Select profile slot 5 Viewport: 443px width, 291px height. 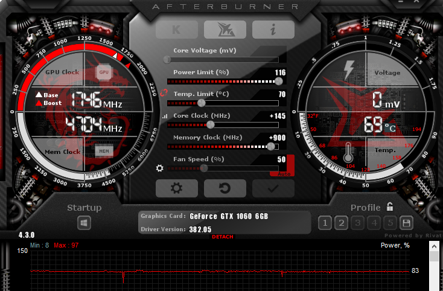[x=390, y=223]
